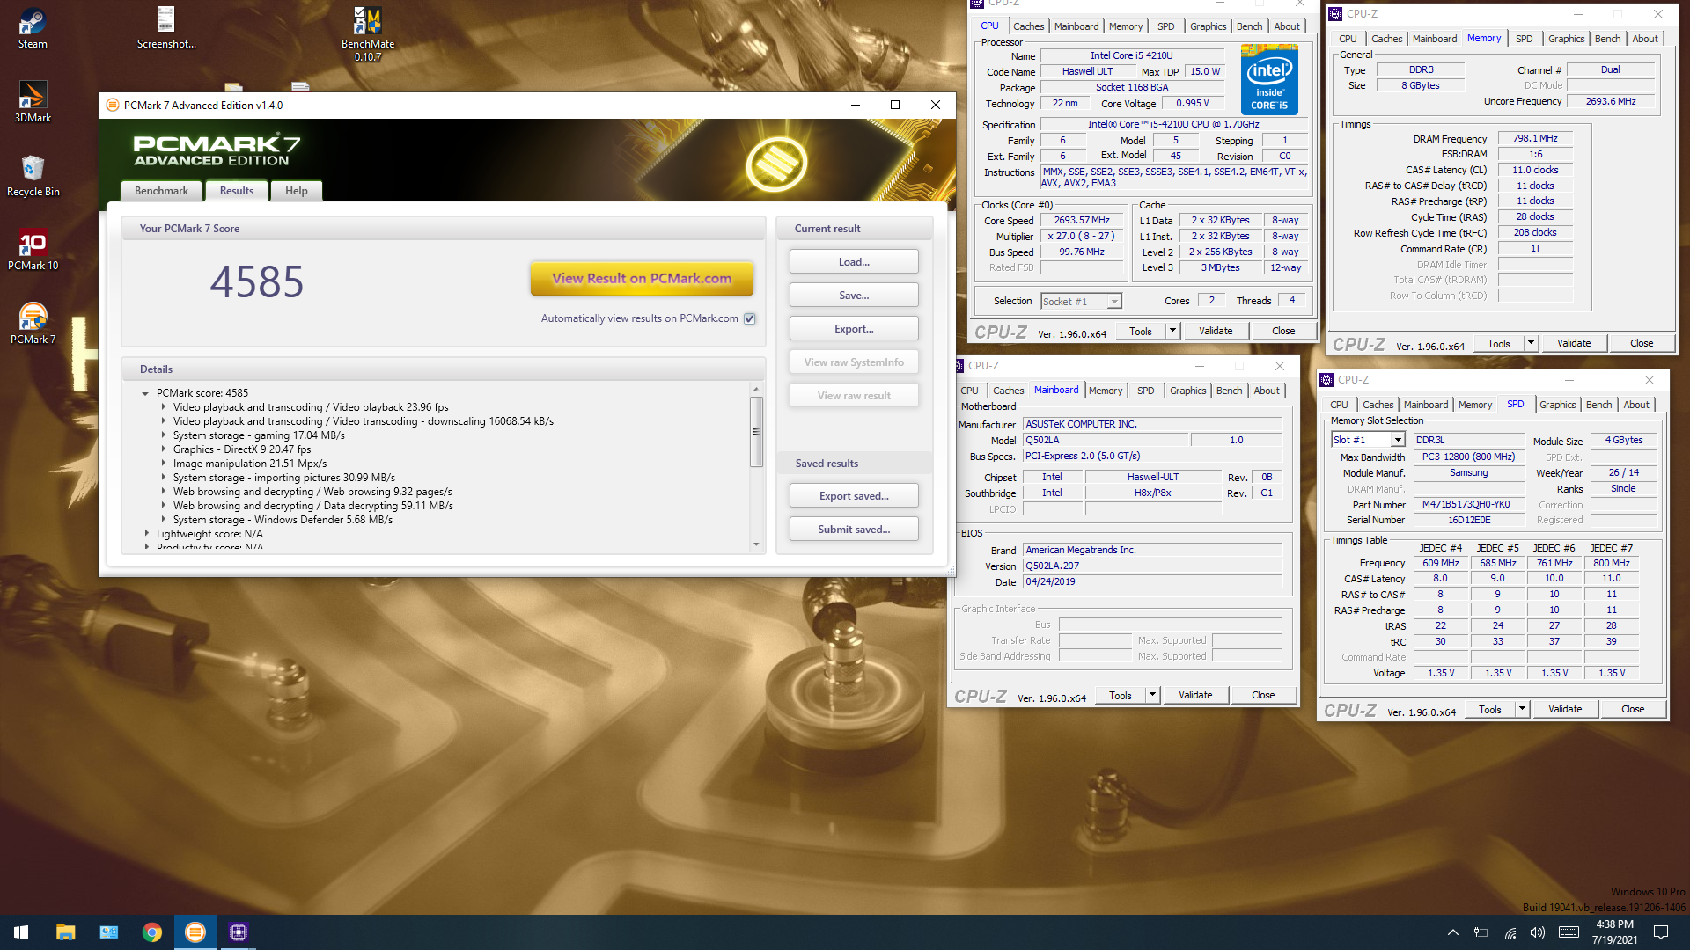Viewport: 1690px width, 950px height.
Task: Open Tools dropdown arrow in Mainboard window
Action: (1152, 695)
